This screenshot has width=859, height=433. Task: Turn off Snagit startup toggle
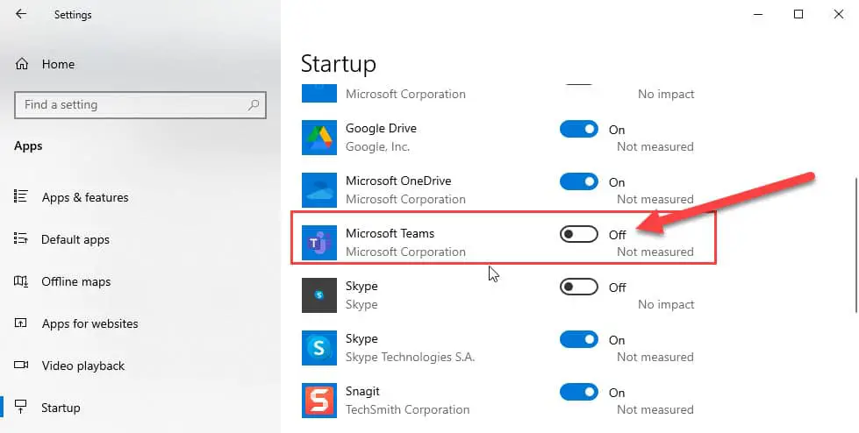pyautogui.click(x=578, y=393)
